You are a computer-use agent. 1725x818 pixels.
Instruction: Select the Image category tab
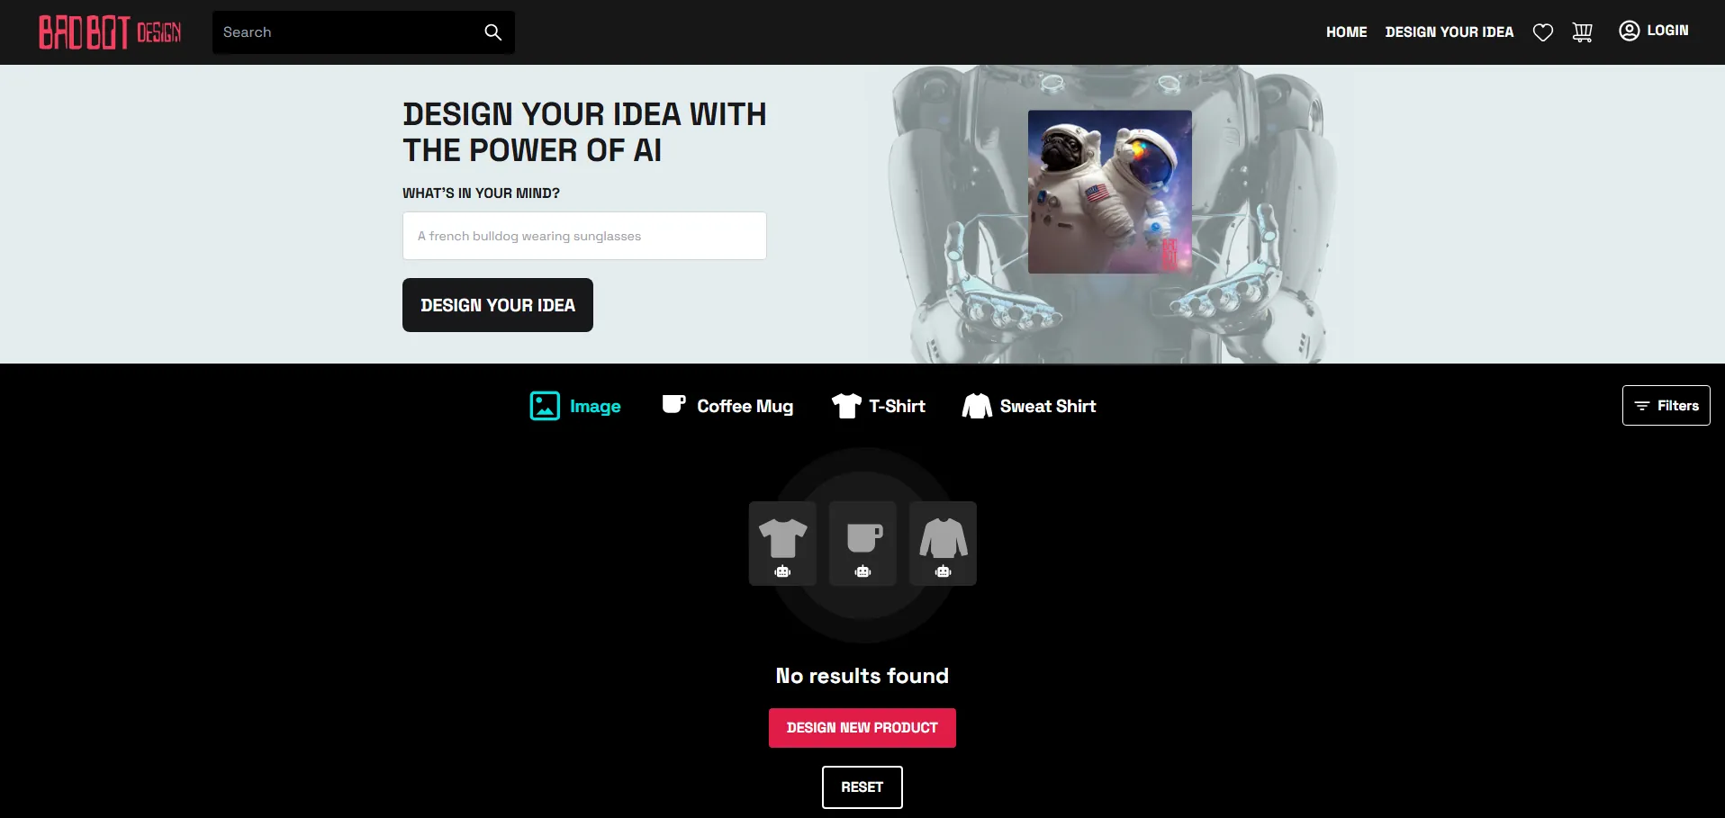point(575,406)
